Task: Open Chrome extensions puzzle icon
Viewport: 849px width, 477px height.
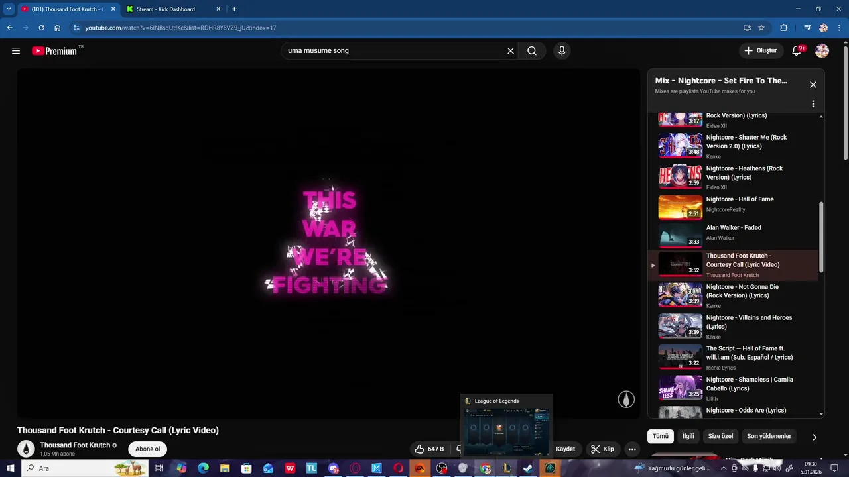Action: [783, 28]
